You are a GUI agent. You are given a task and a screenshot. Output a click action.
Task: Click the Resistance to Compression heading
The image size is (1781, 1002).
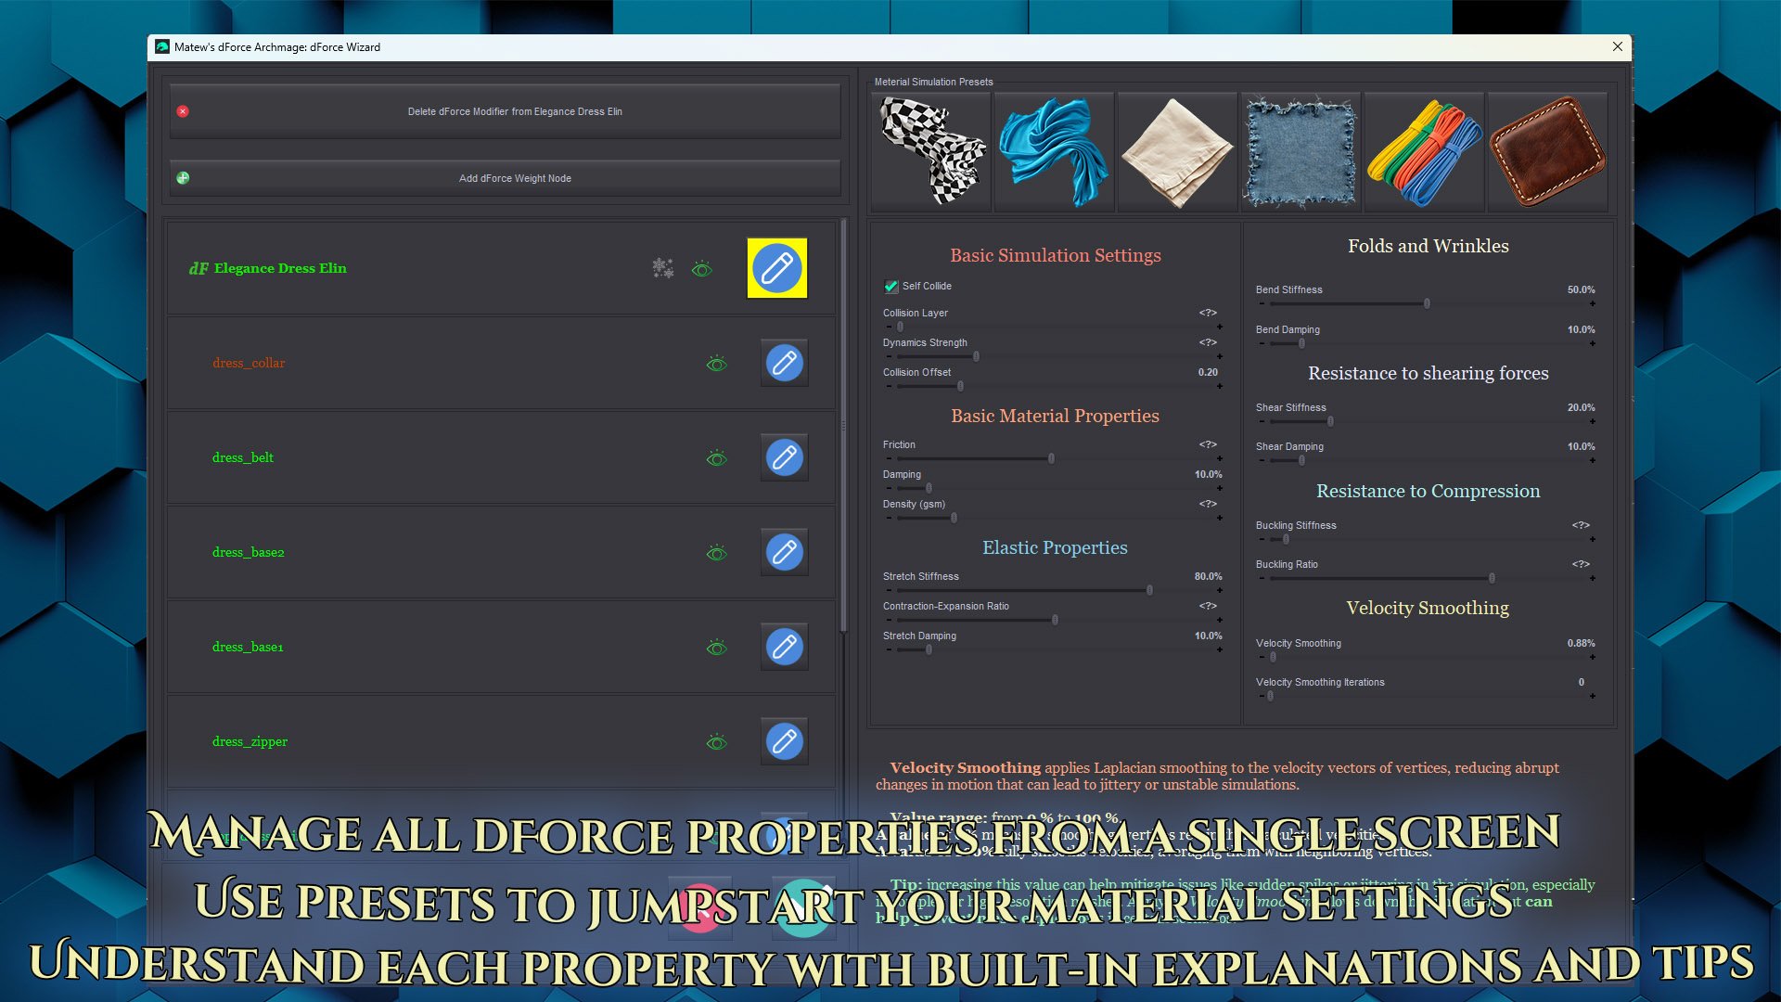pos(1428,491)
